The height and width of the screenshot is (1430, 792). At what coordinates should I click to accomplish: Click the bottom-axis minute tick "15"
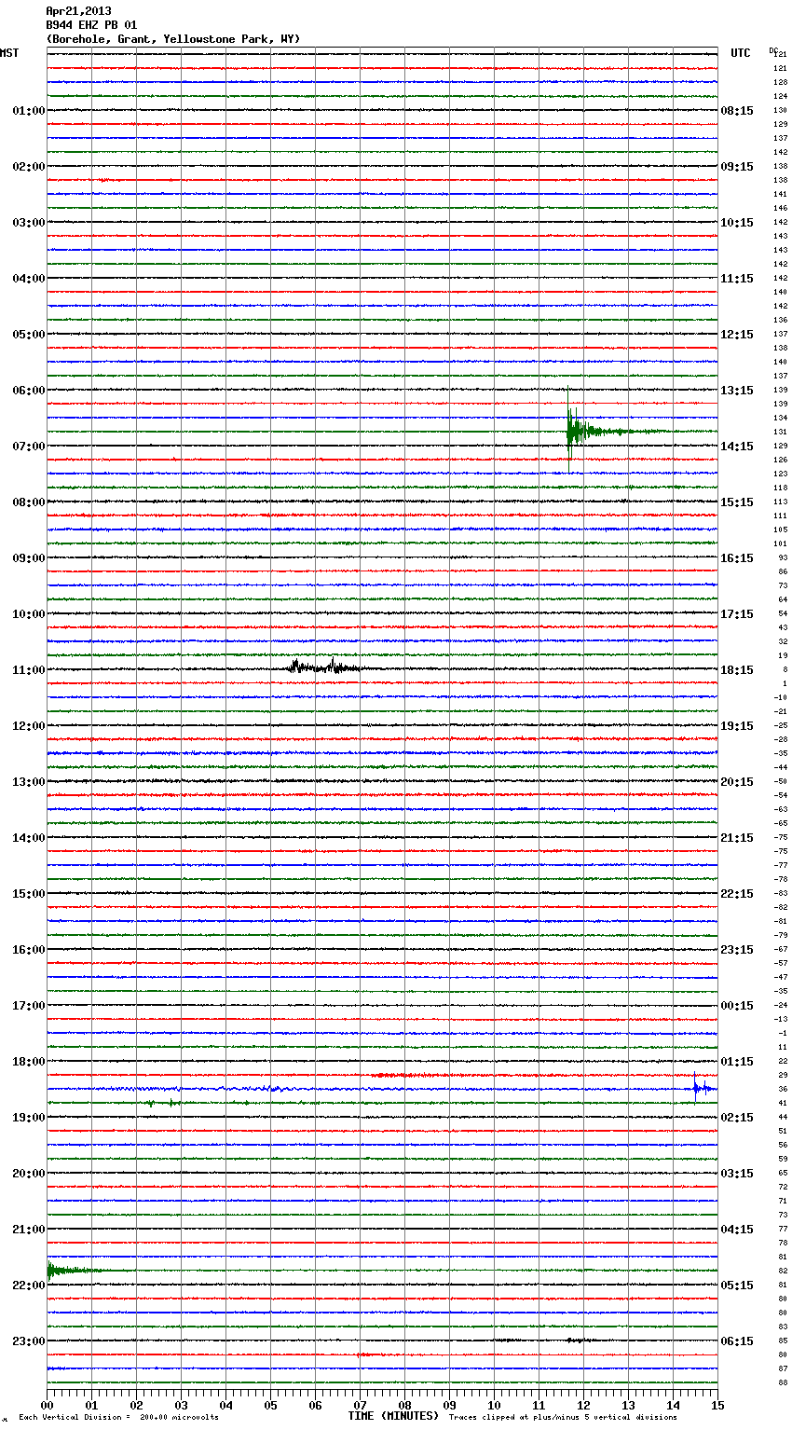pos(717,1405)
